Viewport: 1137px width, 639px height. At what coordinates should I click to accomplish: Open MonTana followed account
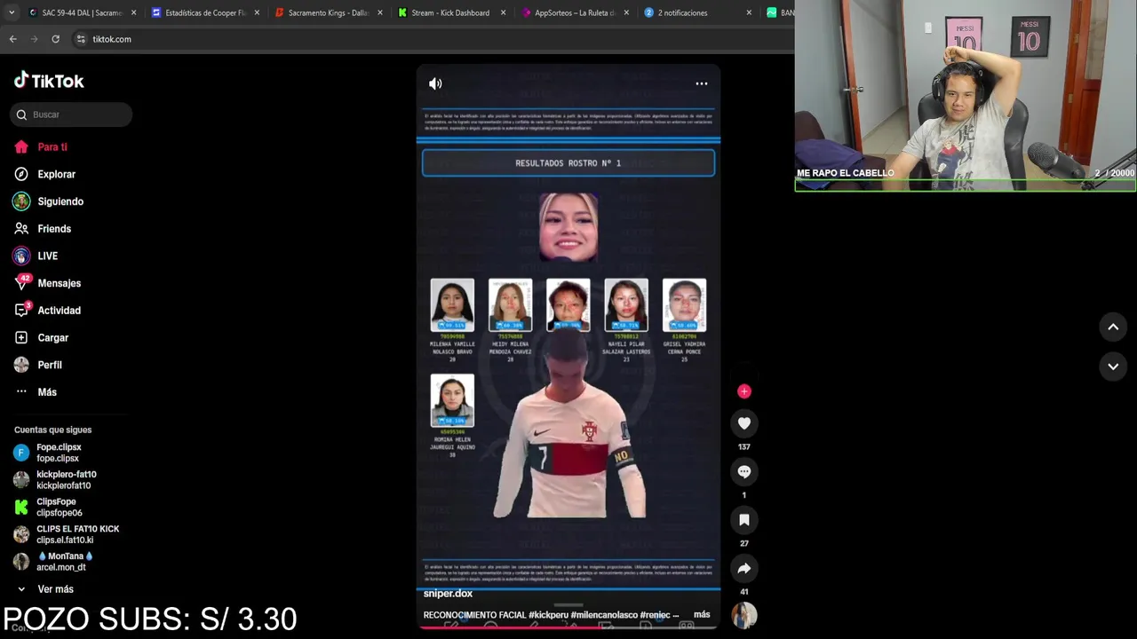click(53, 562)
